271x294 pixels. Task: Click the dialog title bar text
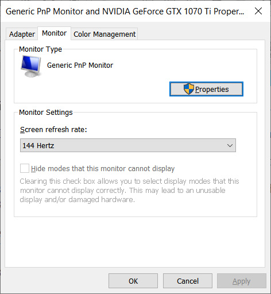click(x=125, y=11)
